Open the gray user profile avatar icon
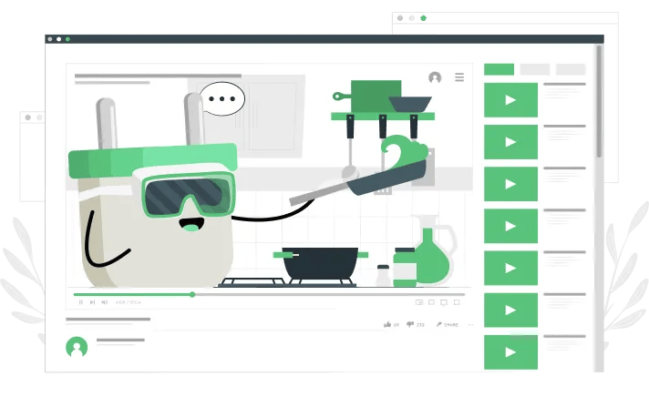The width and height of the screenshot is (649, 397). [435, 77]
